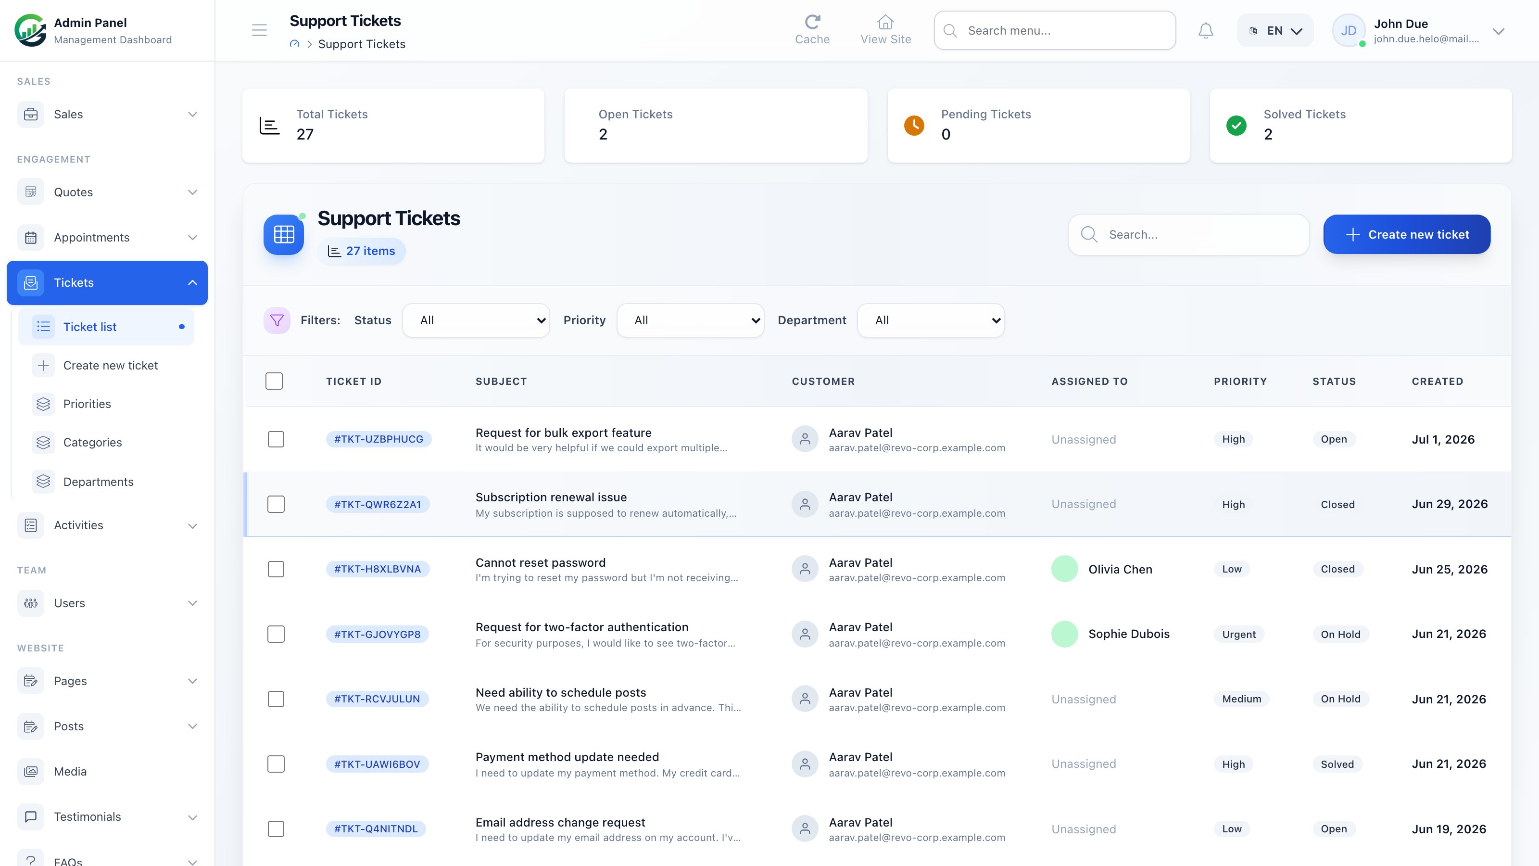Click the Cache refresh icon
Image resolution: width=1539 pixels, height=866 pixels.
pos(812,22)
